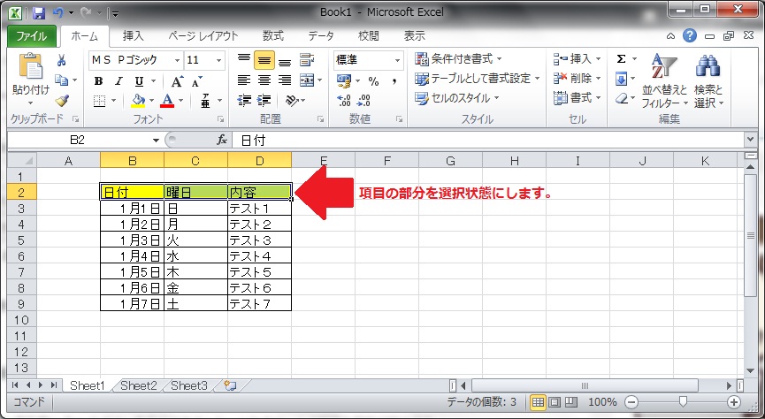
Task: Click the Copy icon
Action: [x=62, y=80]
